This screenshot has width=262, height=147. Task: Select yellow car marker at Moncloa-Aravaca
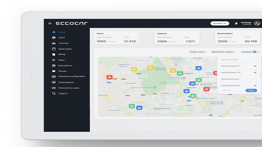pyautogui.click(x=150, y=68)
